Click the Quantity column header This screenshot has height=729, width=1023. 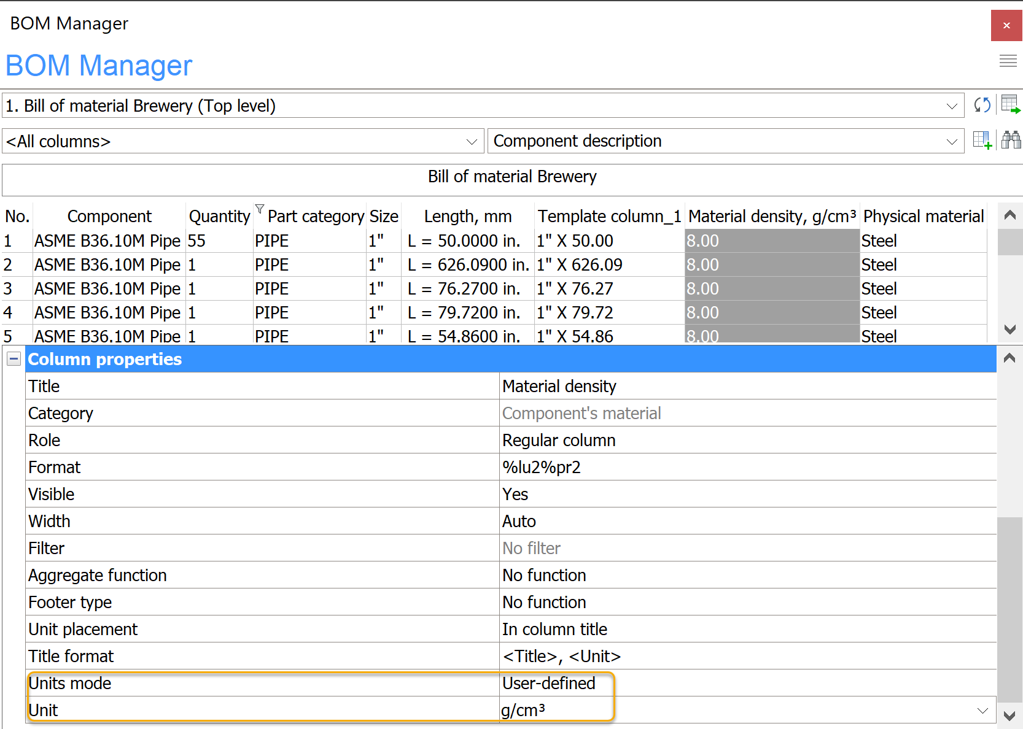(x=219, y=217)
